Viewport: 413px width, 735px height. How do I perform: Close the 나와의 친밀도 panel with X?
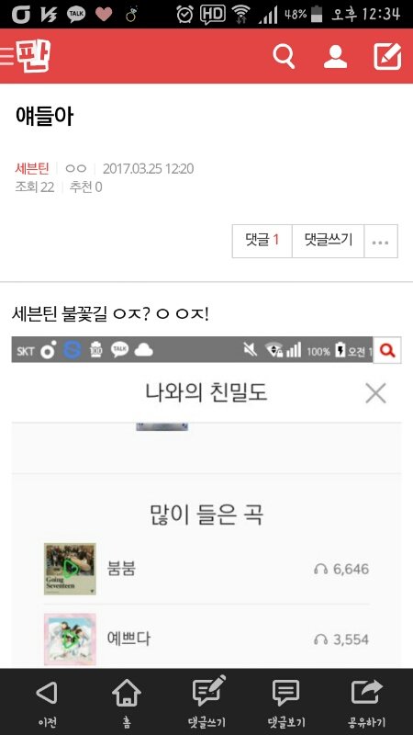(x=375, y=393)
